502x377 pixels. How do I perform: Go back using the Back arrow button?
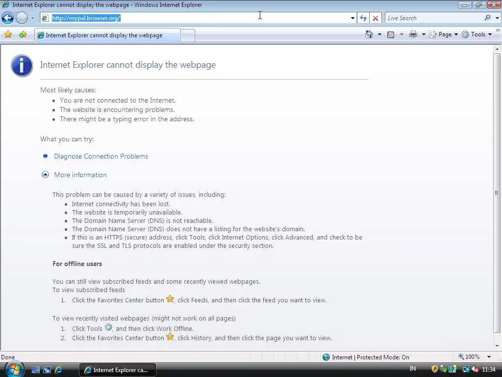pyautogui.click(x=8, y=18)
